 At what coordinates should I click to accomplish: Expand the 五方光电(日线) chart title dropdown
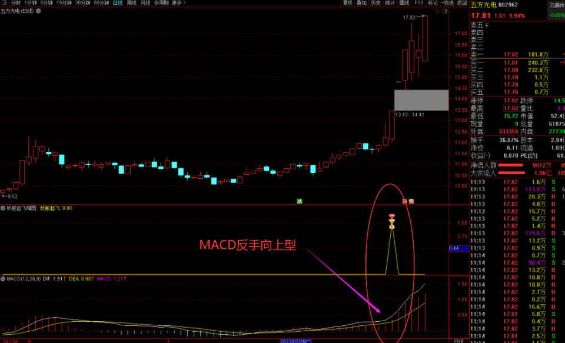[38, 11]
